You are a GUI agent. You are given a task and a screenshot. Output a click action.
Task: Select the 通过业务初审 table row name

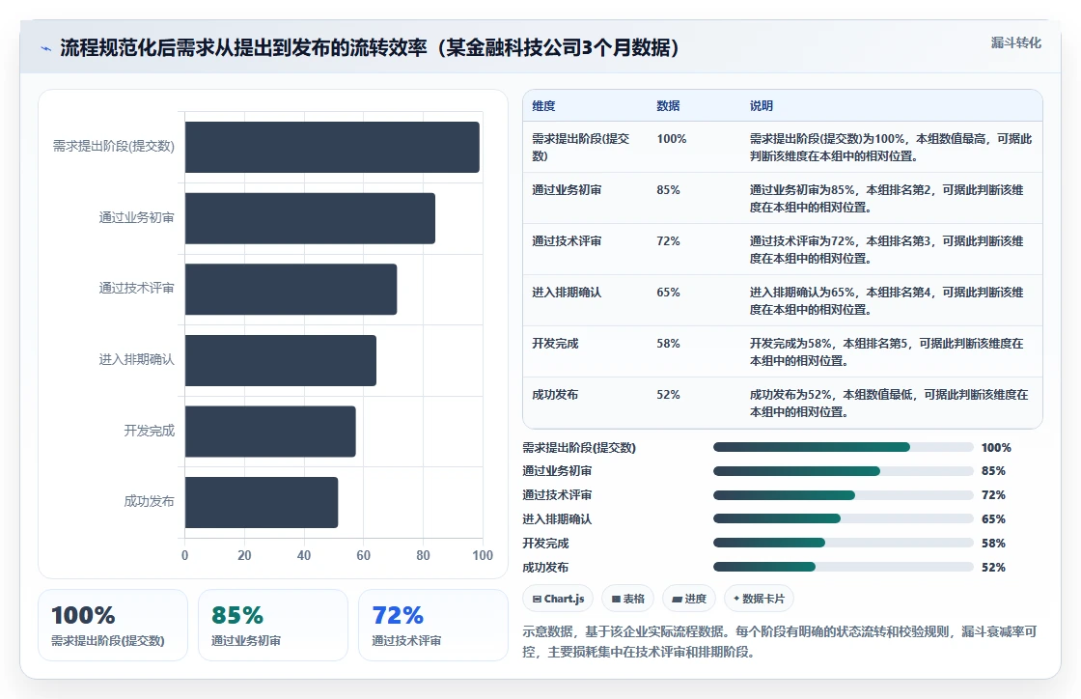(x=567, y=189)
